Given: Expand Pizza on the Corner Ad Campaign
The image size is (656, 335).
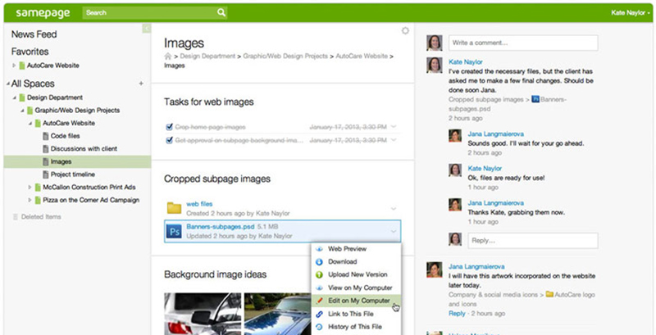Looking at the screenshot, I should tap(29, 199).
